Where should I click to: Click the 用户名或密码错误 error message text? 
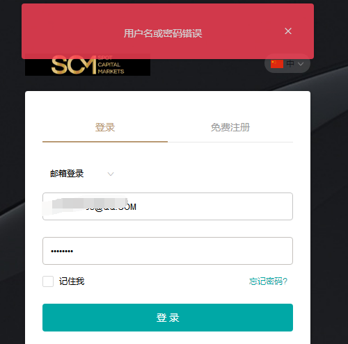tap(163, 33)
